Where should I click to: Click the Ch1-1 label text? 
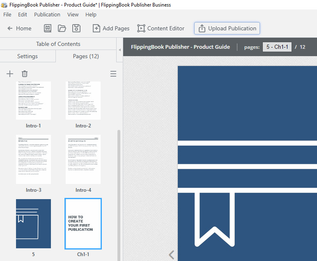pyautogui.click(x=83, y=254)
